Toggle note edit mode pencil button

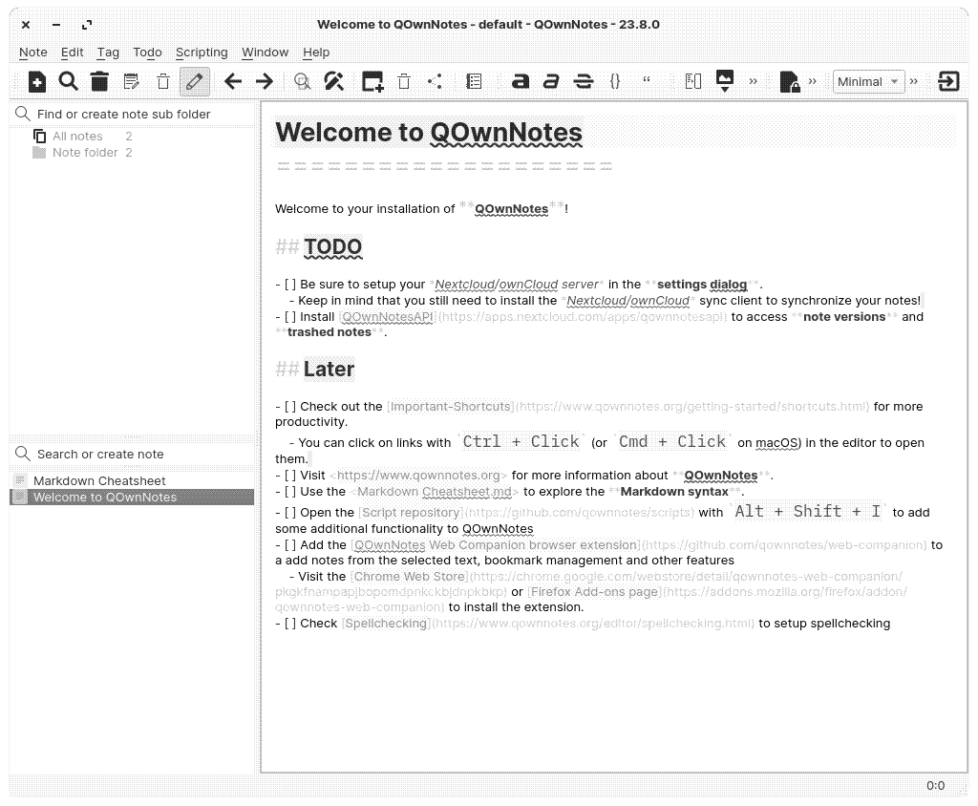click(x=195, y=82)
